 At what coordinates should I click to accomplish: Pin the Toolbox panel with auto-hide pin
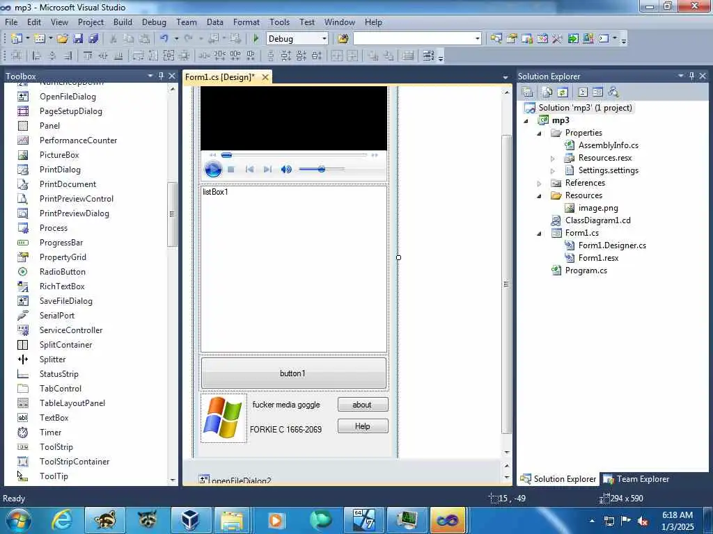click(x=161, y=76)
